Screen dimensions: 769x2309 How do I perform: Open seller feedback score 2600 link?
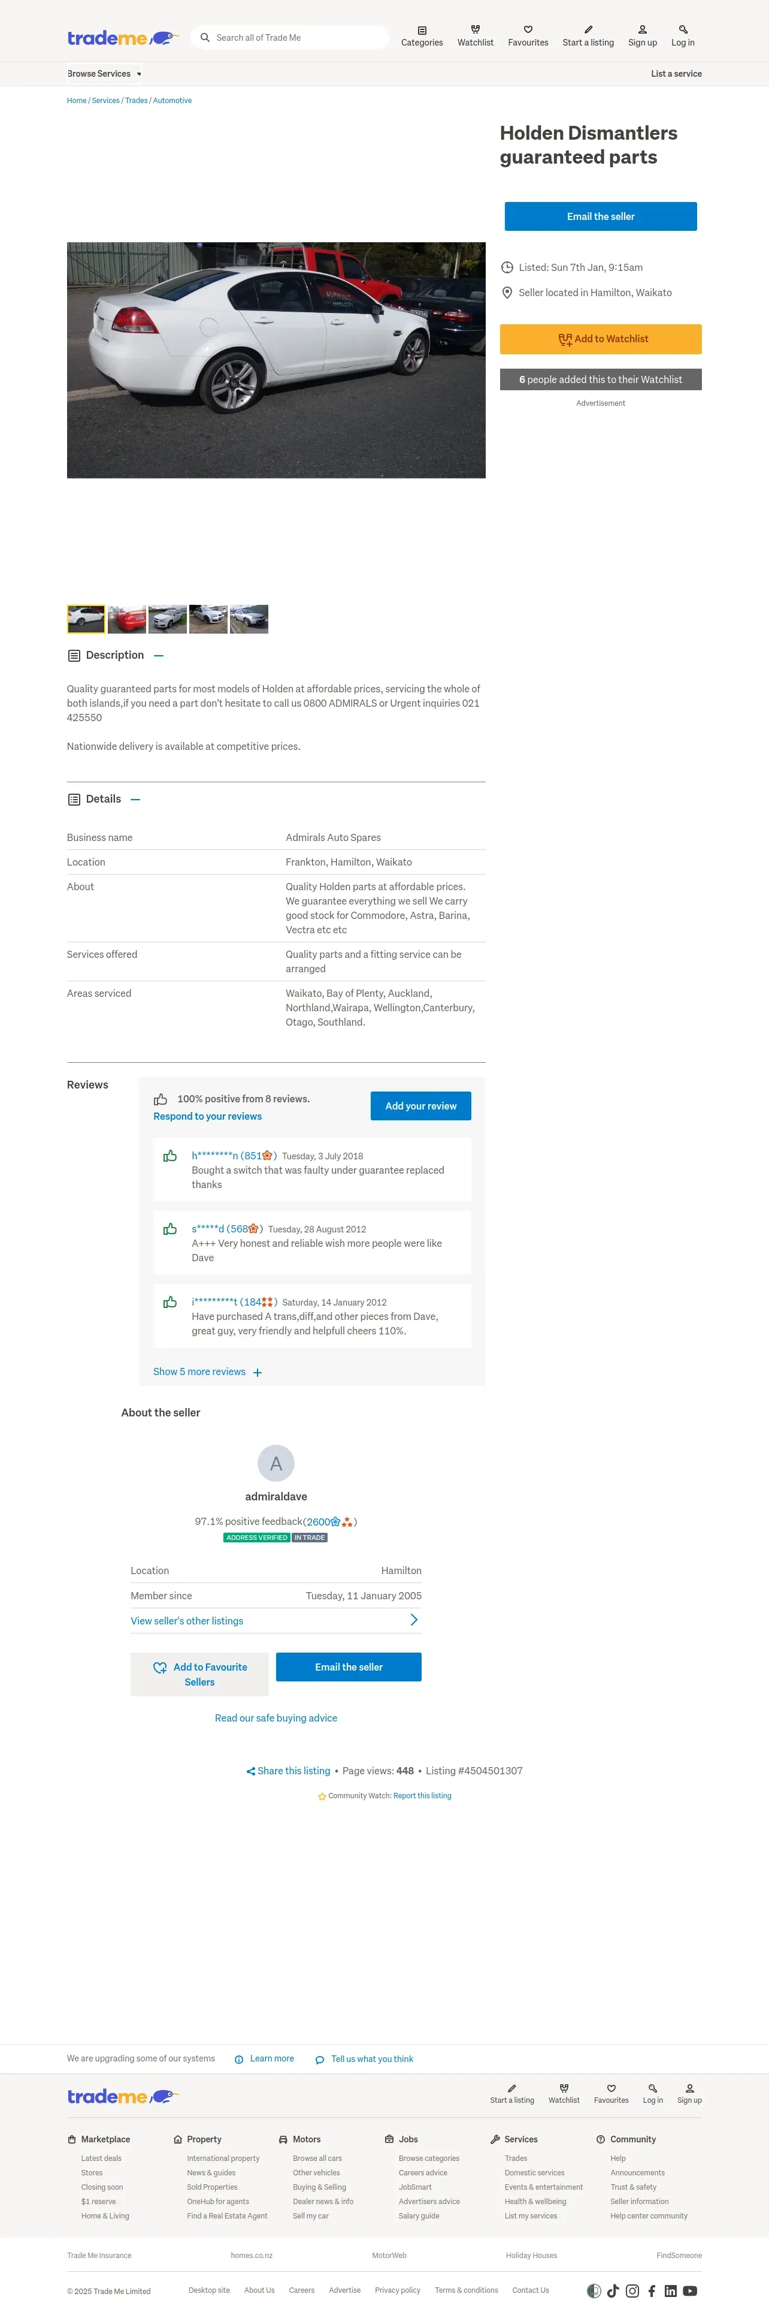[329, 1521]
